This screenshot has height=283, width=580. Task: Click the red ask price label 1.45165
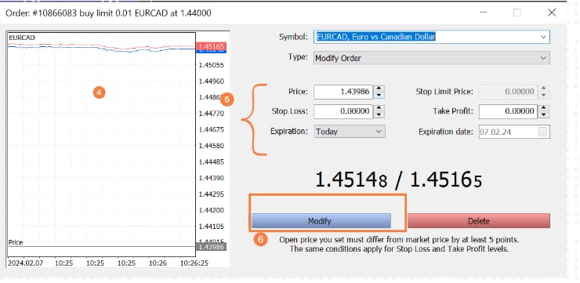click(x=211, y=46)
